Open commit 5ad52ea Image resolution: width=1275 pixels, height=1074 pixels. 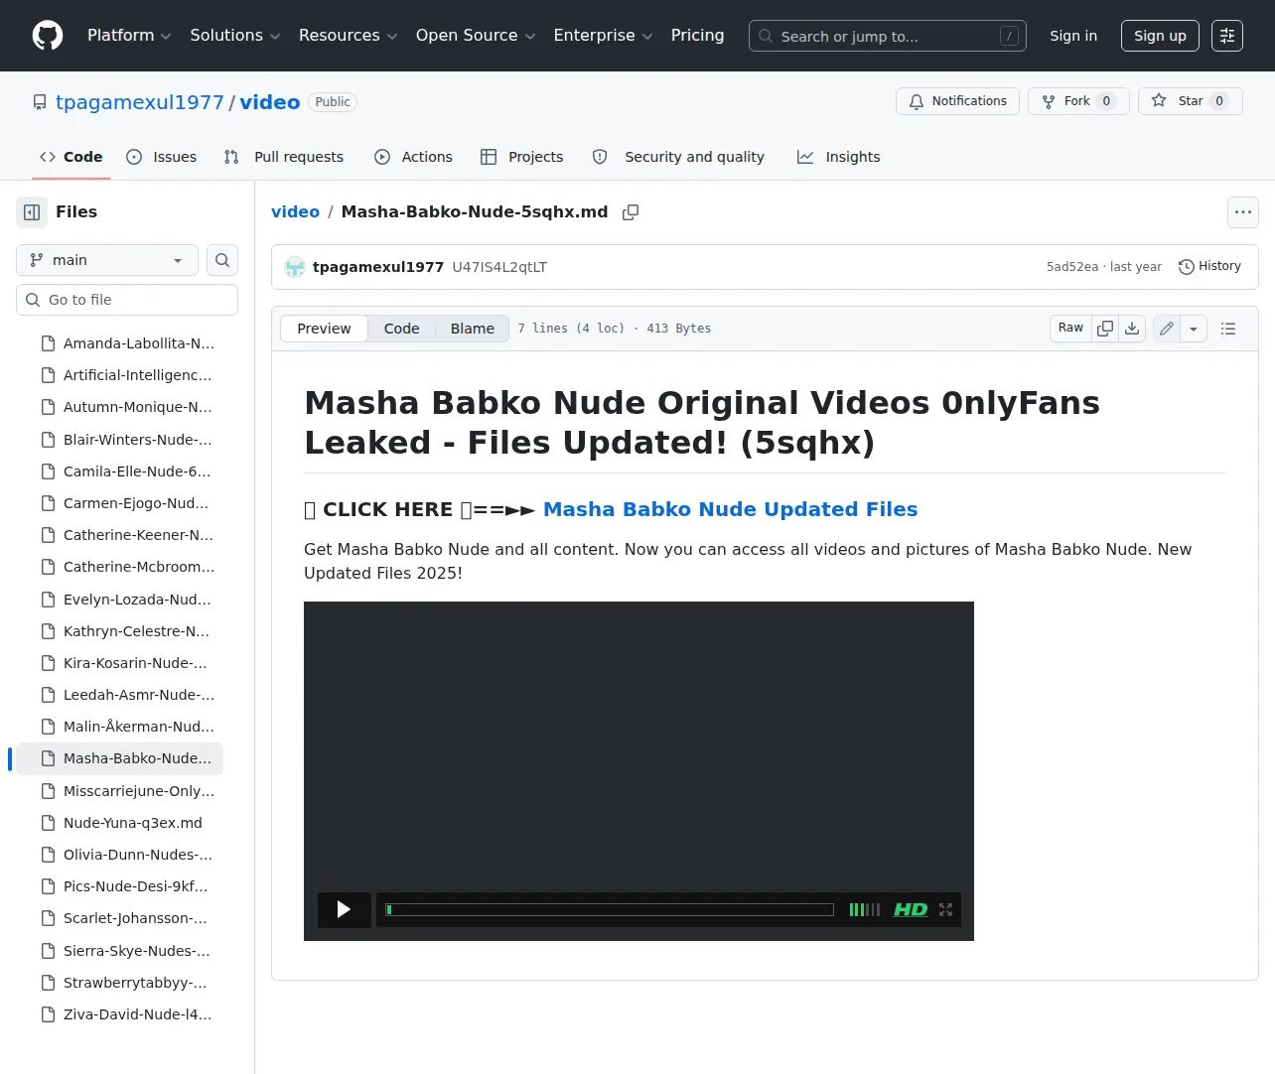(x=1072, y=267)
